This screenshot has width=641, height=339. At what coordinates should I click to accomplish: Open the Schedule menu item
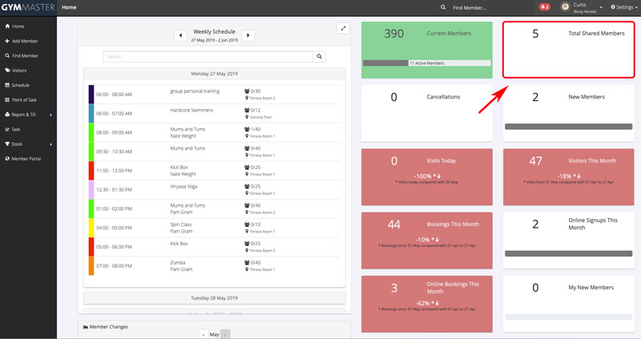click(x=20, y=85)
